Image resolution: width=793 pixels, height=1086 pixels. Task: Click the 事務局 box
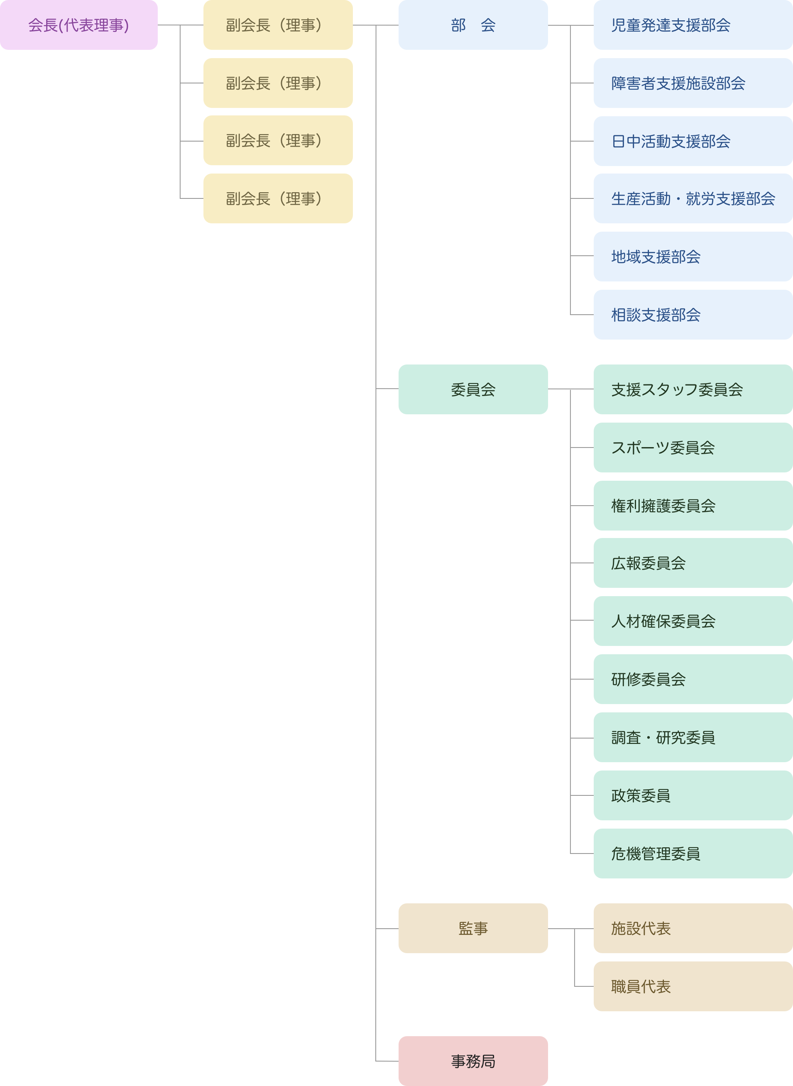(473, 1061)
